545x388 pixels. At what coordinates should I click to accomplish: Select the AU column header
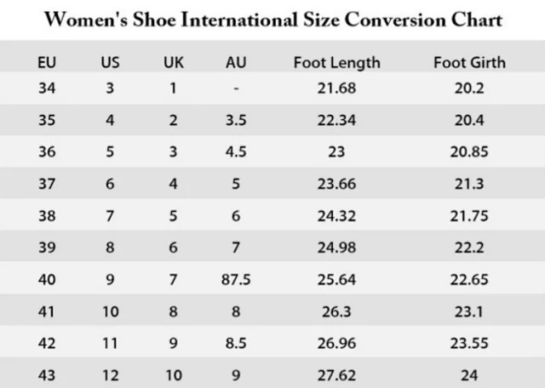tap(236, 62)
